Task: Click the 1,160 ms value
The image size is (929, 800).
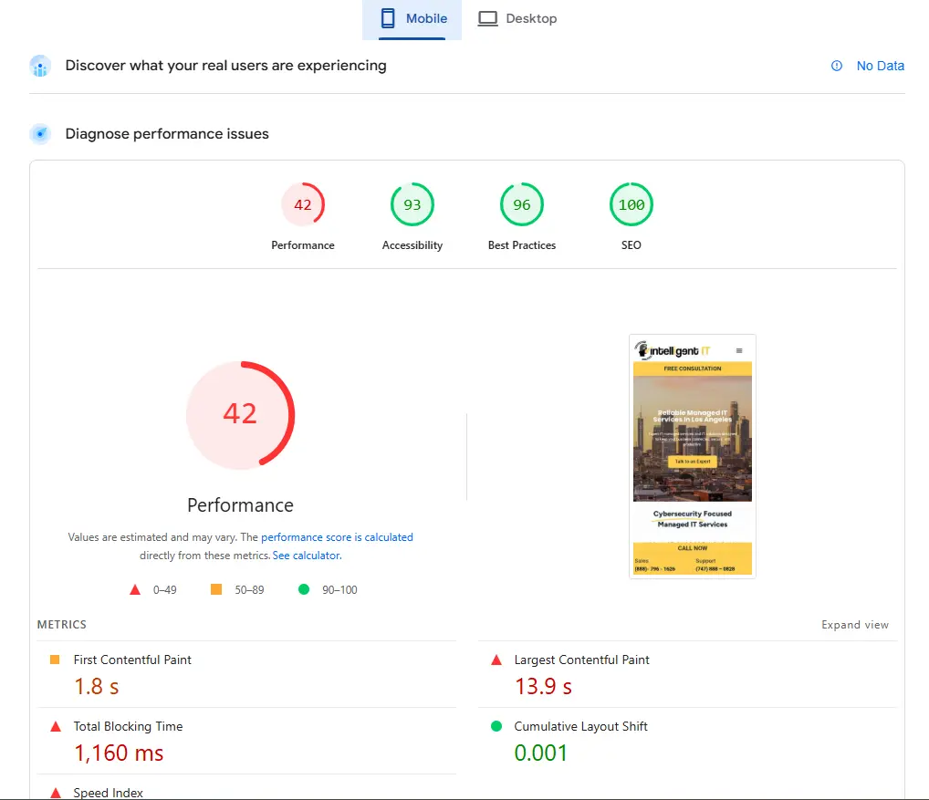Action: click(x=119, y=753)
